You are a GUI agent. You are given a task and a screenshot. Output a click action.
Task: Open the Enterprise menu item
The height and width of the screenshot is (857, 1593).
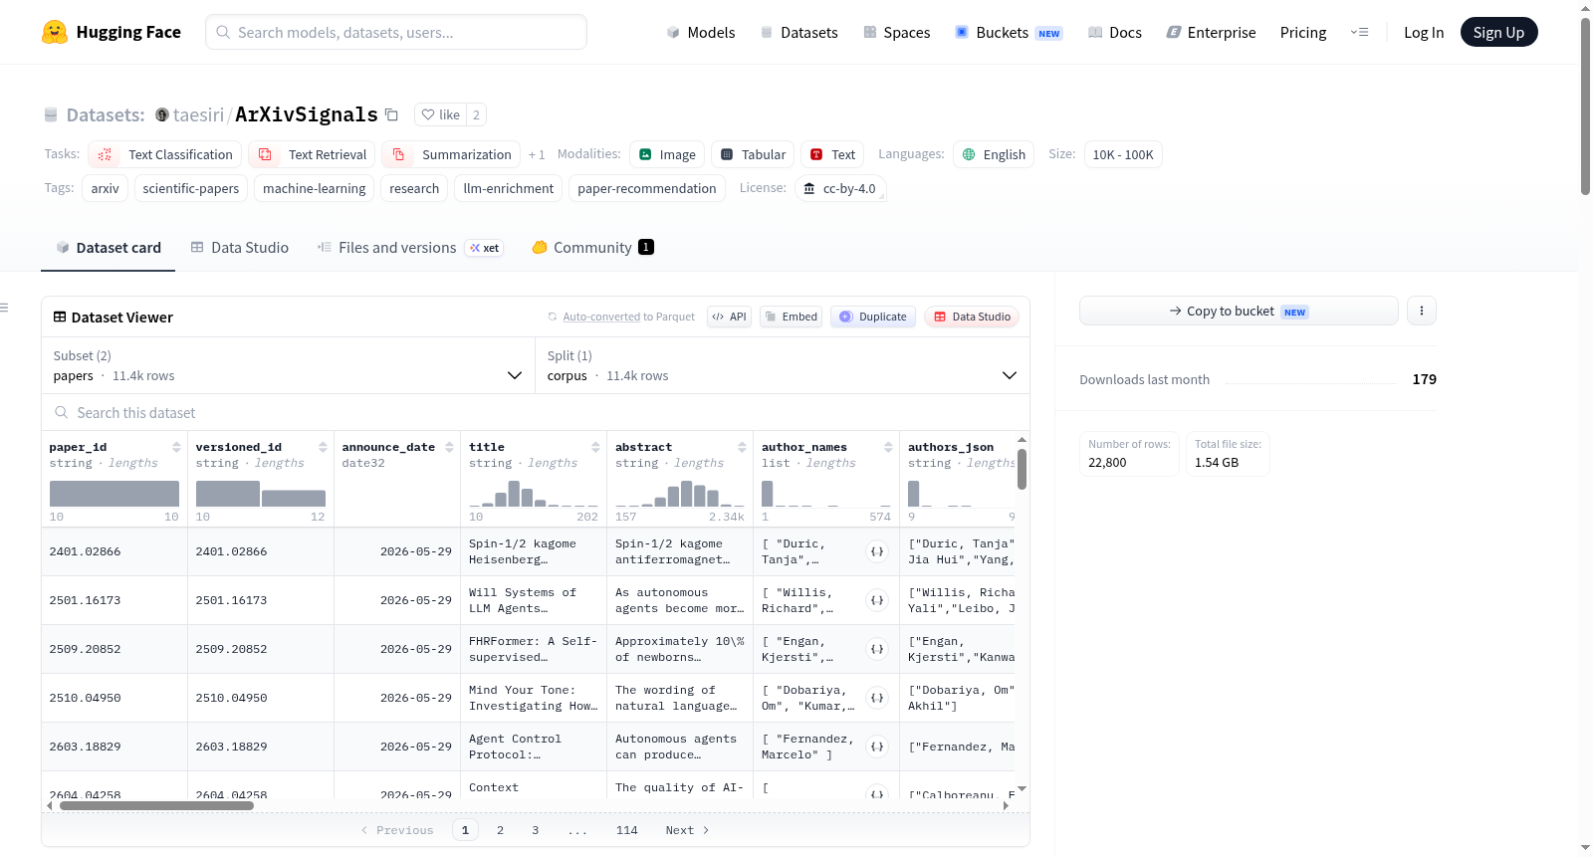[1211, 32]
